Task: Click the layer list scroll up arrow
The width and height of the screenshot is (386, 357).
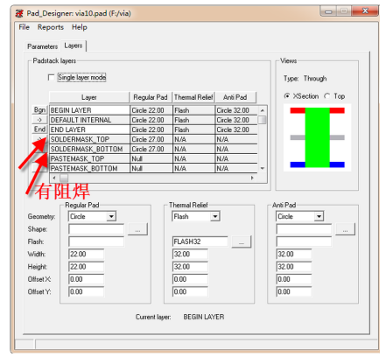Action: pyautogui.click(x=263, y=110)
